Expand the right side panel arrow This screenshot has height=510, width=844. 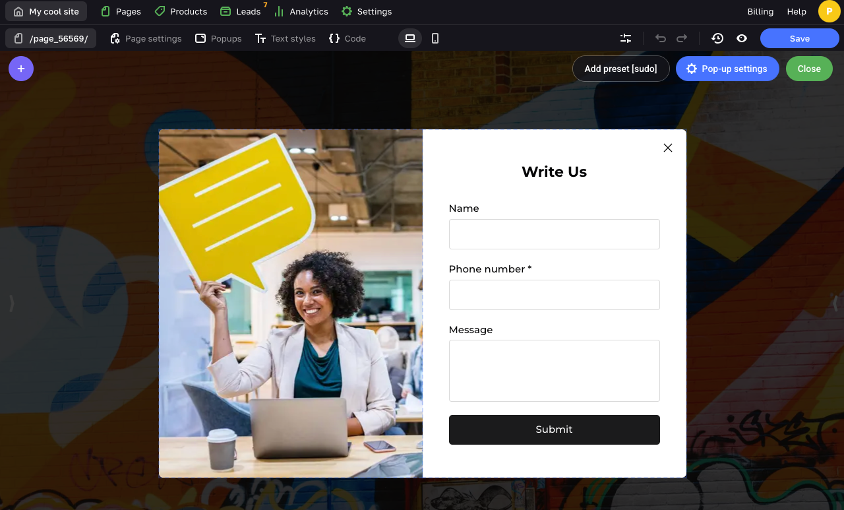click(835, 303)
